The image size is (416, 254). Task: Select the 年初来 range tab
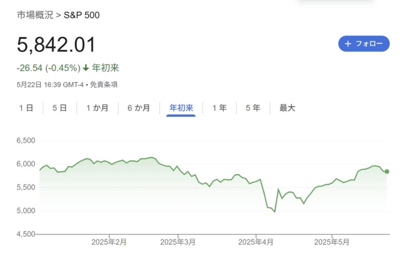(x=181, y=108)
